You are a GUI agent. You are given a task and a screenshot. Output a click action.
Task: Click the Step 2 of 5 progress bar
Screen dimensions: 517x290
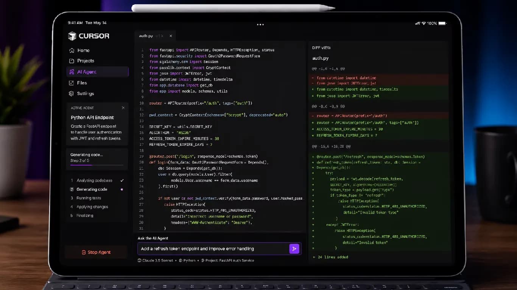[x=97, y=165]
